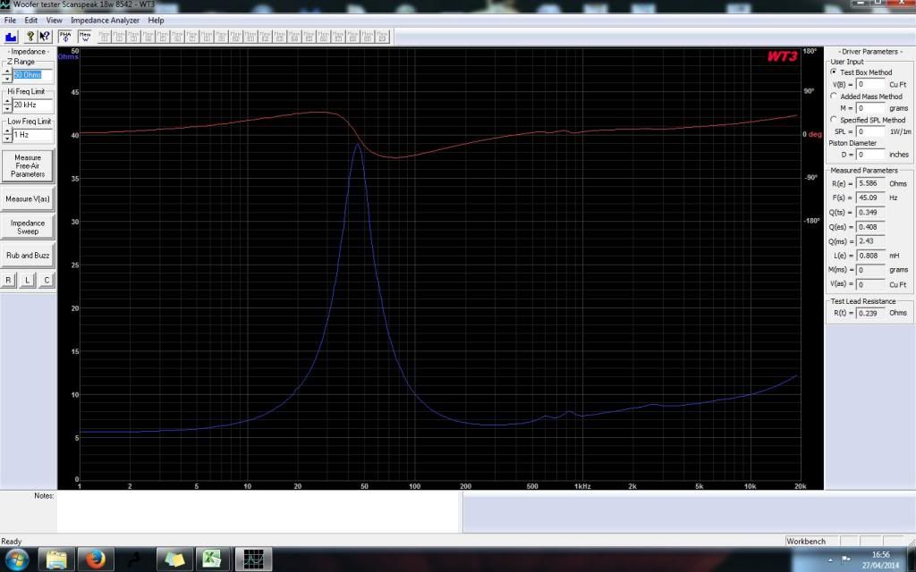Click the F(s) value 45.09

[871, 198]
